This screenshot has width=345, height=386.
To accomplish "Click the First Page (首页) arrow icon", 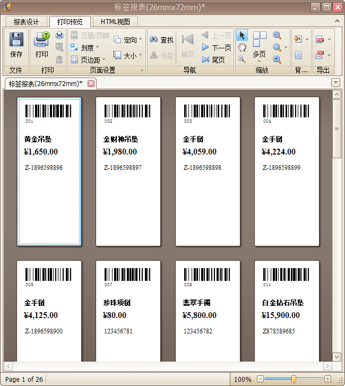I will click(x=187, y=39).
